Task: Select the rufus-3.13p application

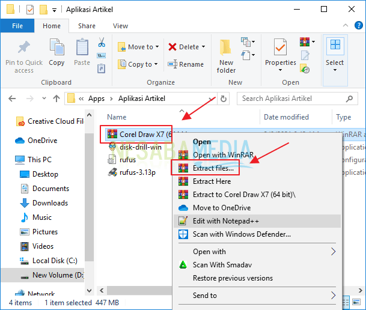Action: 132,172
